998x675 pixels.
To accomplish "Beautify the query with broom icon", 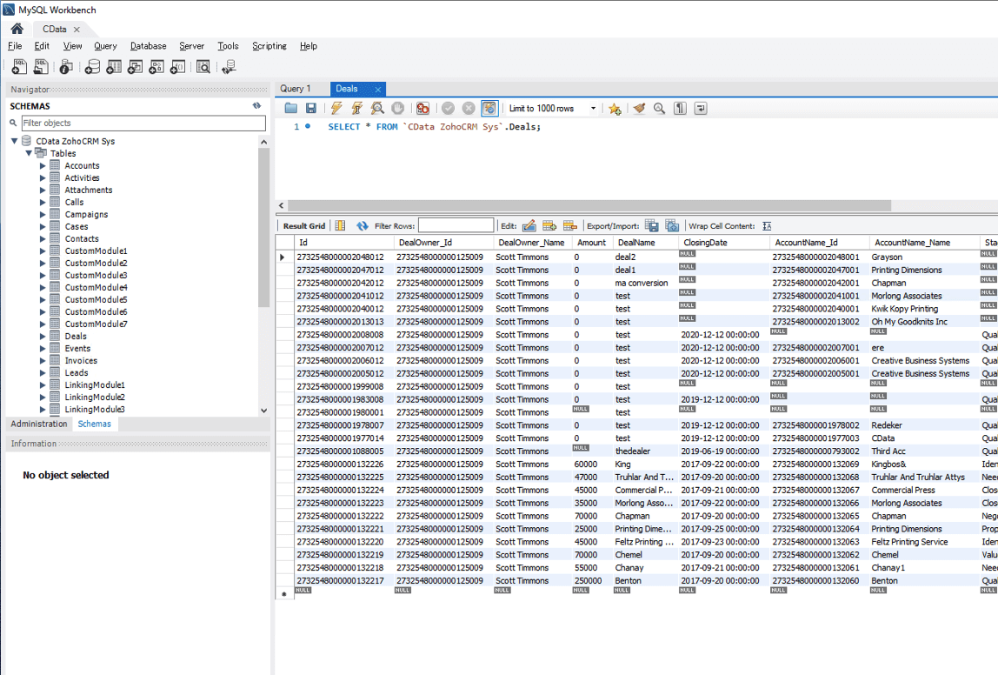I will [x=639, y=109].
